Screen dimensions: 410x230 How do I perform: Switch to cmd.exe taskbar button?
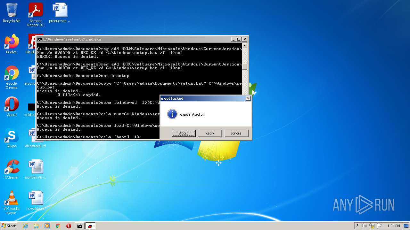[x=80, y=226]
